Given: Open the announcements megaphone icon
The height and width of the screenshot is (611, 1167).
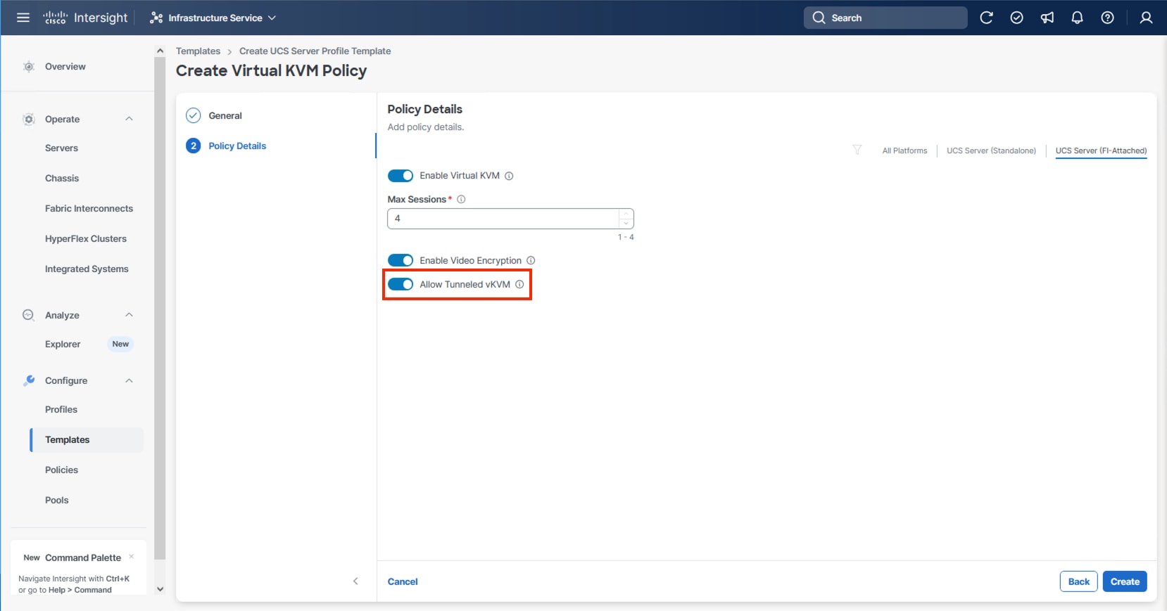Looking at the screenshot, I should click(1047, 18).
